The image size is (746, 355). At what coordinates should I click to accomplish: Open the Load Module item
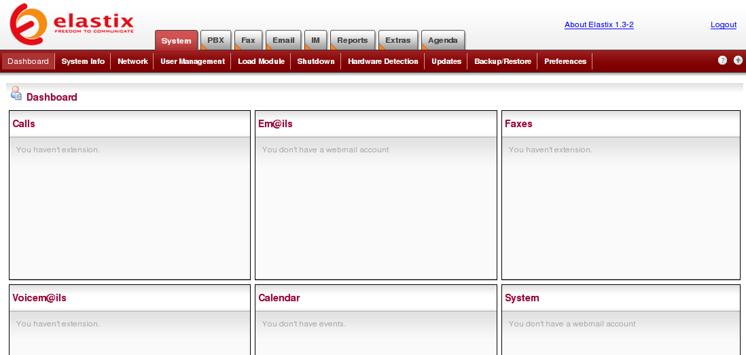(261, 61)
